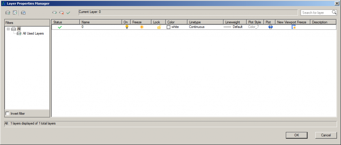The image size is (341, 145).
Task: Click the layers displayed status bar text
Action: (30, 123)
